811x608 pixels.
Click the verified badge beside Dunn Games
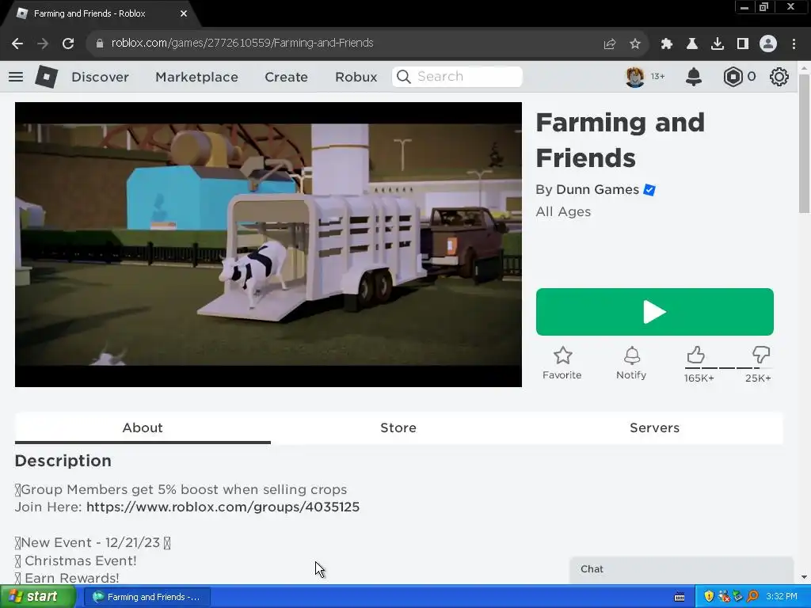pos(649,190)
